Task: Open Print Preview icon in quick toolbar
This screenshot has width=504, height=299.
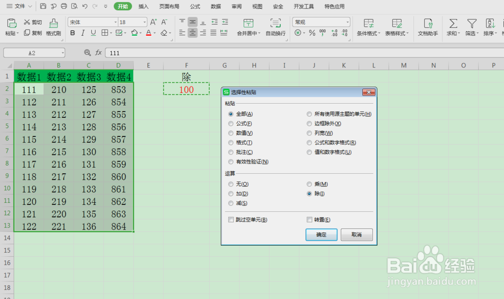Action: [x=74, y=6]
